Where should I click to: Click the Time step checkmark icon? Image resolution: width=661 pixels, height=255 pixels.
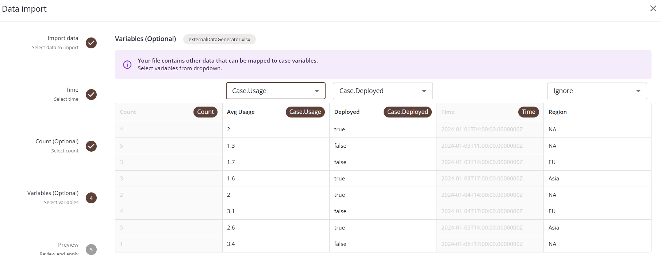pos(91,95)
